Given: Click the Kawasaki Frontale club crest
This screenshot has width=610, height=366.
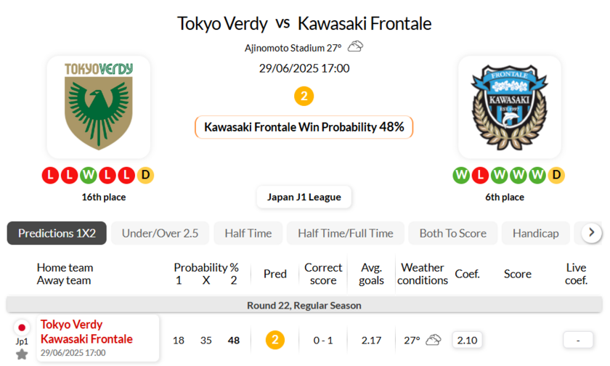Looking at the screenshot, I should [x=509, y=107].
